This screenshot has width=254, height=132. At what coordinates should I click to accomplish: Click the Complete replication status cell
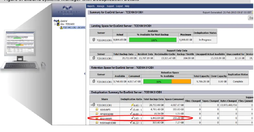(x=238, y=82)
